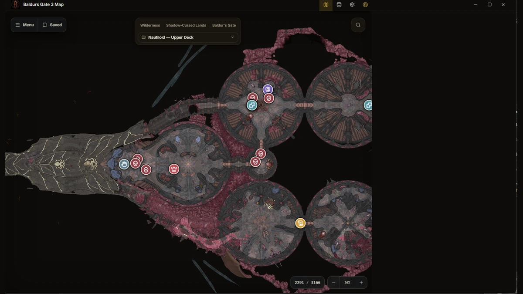Image resolution: width=523 pixels, height=294 pixels.
Task: Open the database icon in the title bar
Action: click(339, 5)
